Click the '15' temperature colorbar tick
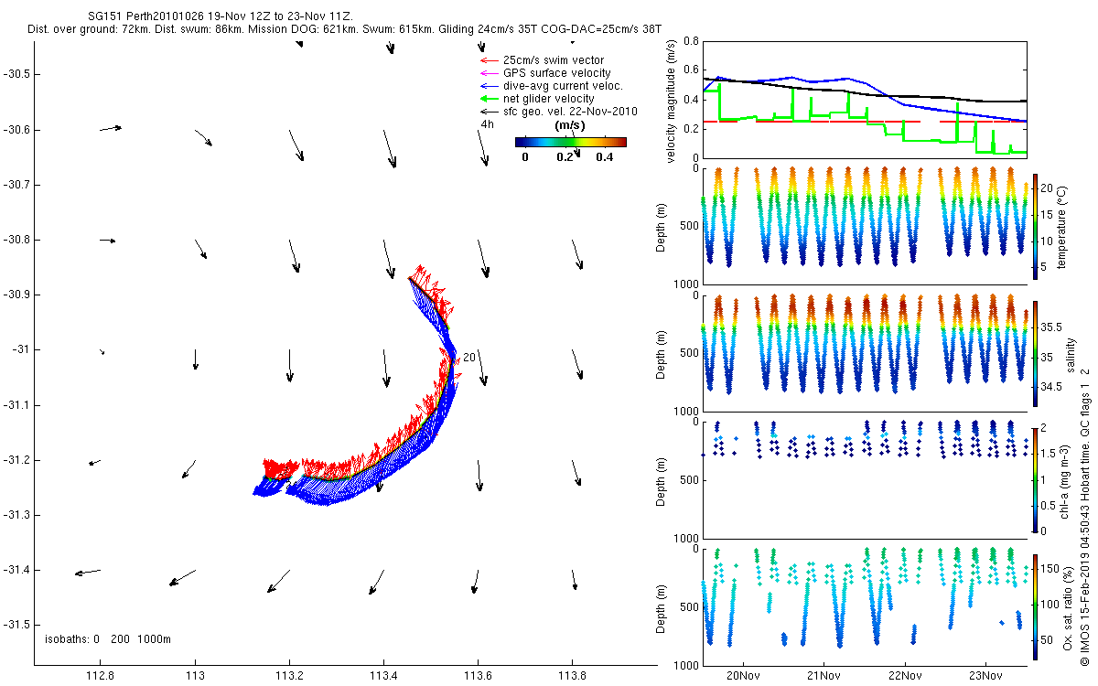 [x=1048, y=214]
